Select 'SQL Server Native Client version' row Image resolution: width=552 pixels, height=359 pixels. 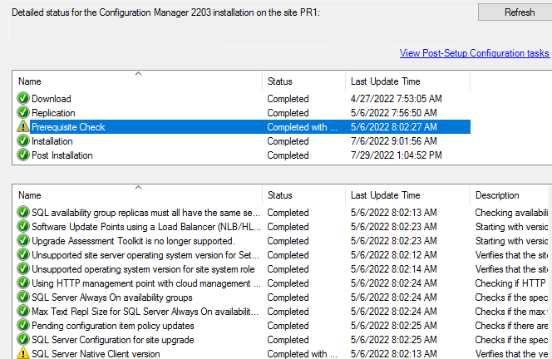coord(284,353)
